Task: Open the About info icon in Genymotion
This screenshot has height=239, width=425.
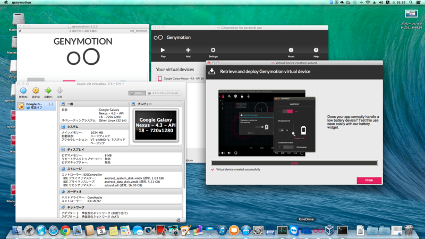Action: point(291,50)
